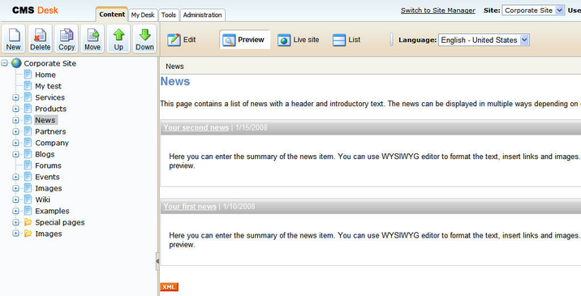Click the New document toolbar icon
Screen dimensions: 581x296
(13, 39)
